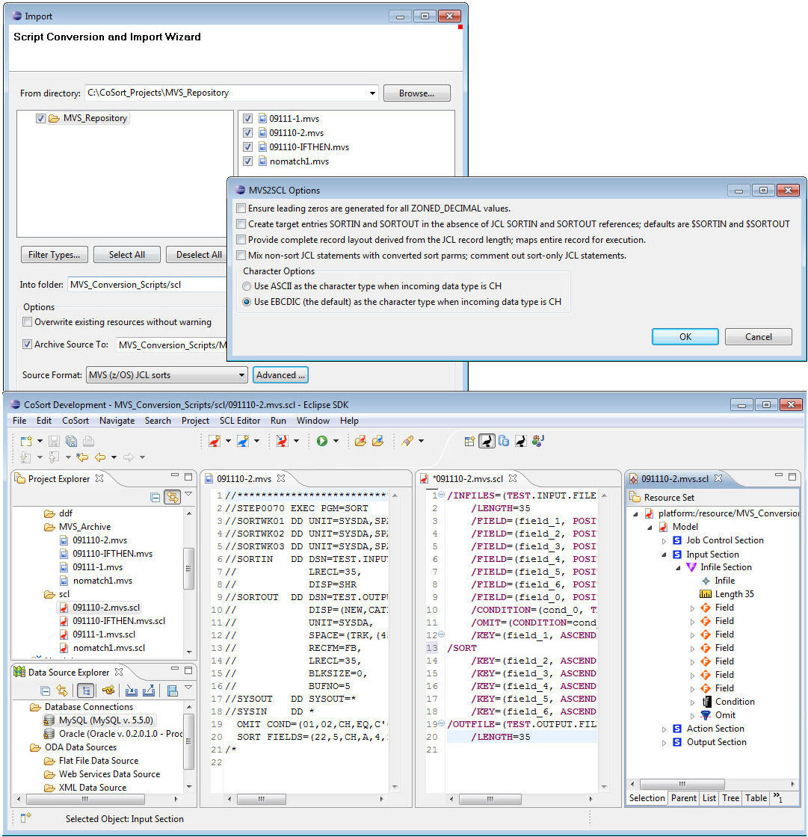Viewport: 808px width, 837px height.
Task: Open the Run toolbar dropdown arrow
Action: (x=336, y=441)
